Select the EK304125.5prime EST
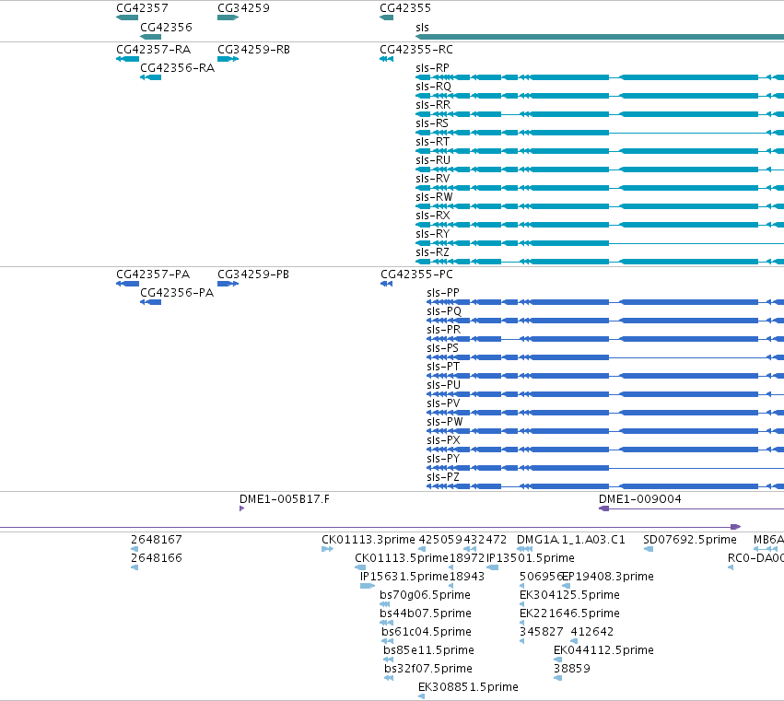The height and width of the screenshot is (701, 784). [522, 605]
